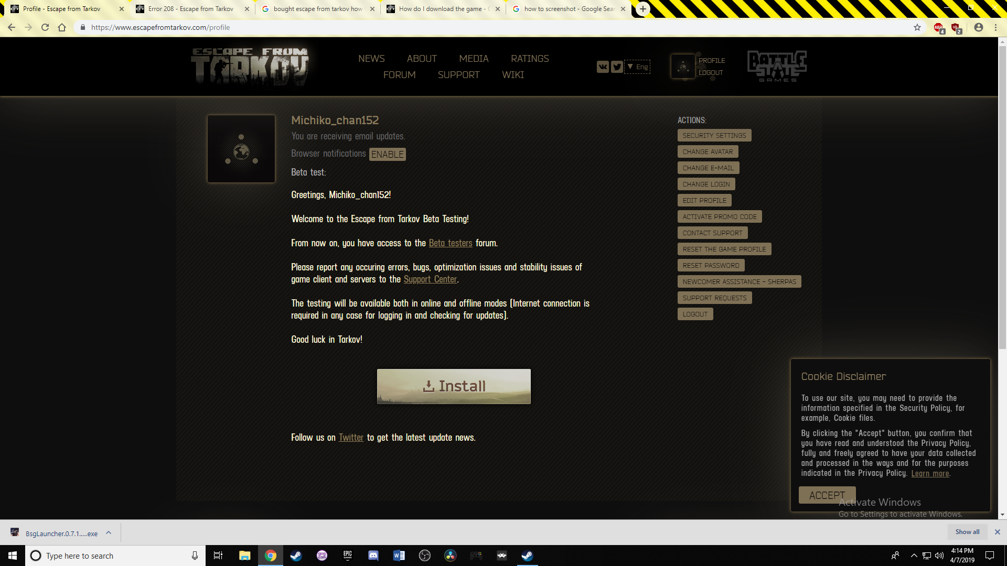1007x566 pixels.
Task: Click the Support Requests action button
Action: (x=714, y=298)
